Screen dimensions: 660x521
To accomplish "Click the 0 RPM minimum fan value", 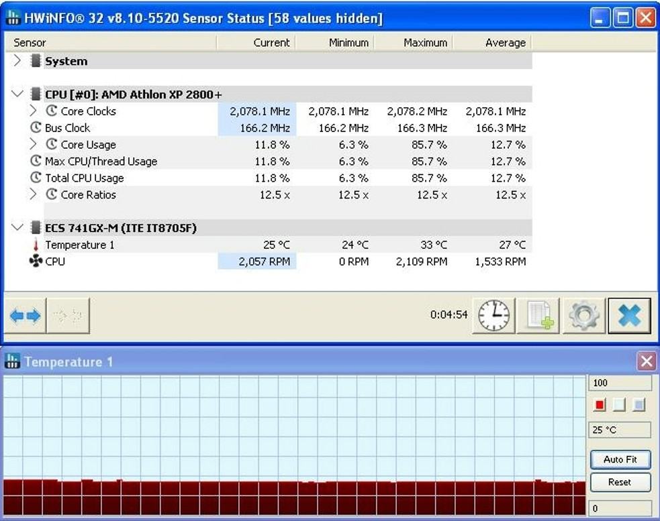I will (x=354, y=262).
